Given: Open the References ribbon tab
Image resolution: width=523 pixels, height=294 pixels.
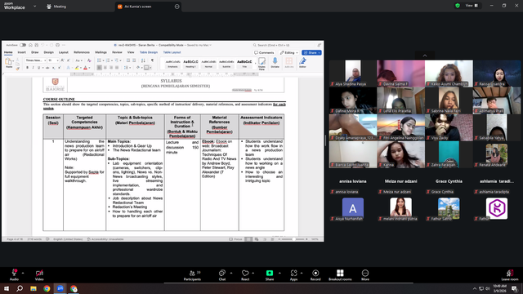Looking at the screenshot, I should coord(82,52).
